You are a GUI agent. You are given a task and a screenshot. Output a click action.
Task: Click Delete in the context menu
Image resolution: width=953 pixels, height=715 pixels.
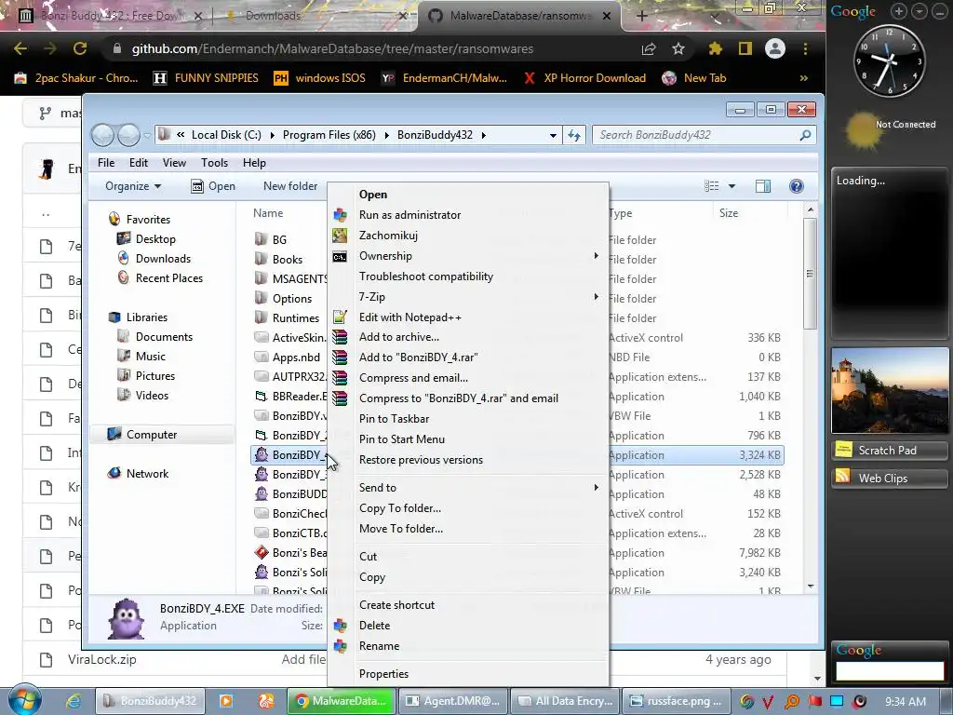(x=374, y=625)
